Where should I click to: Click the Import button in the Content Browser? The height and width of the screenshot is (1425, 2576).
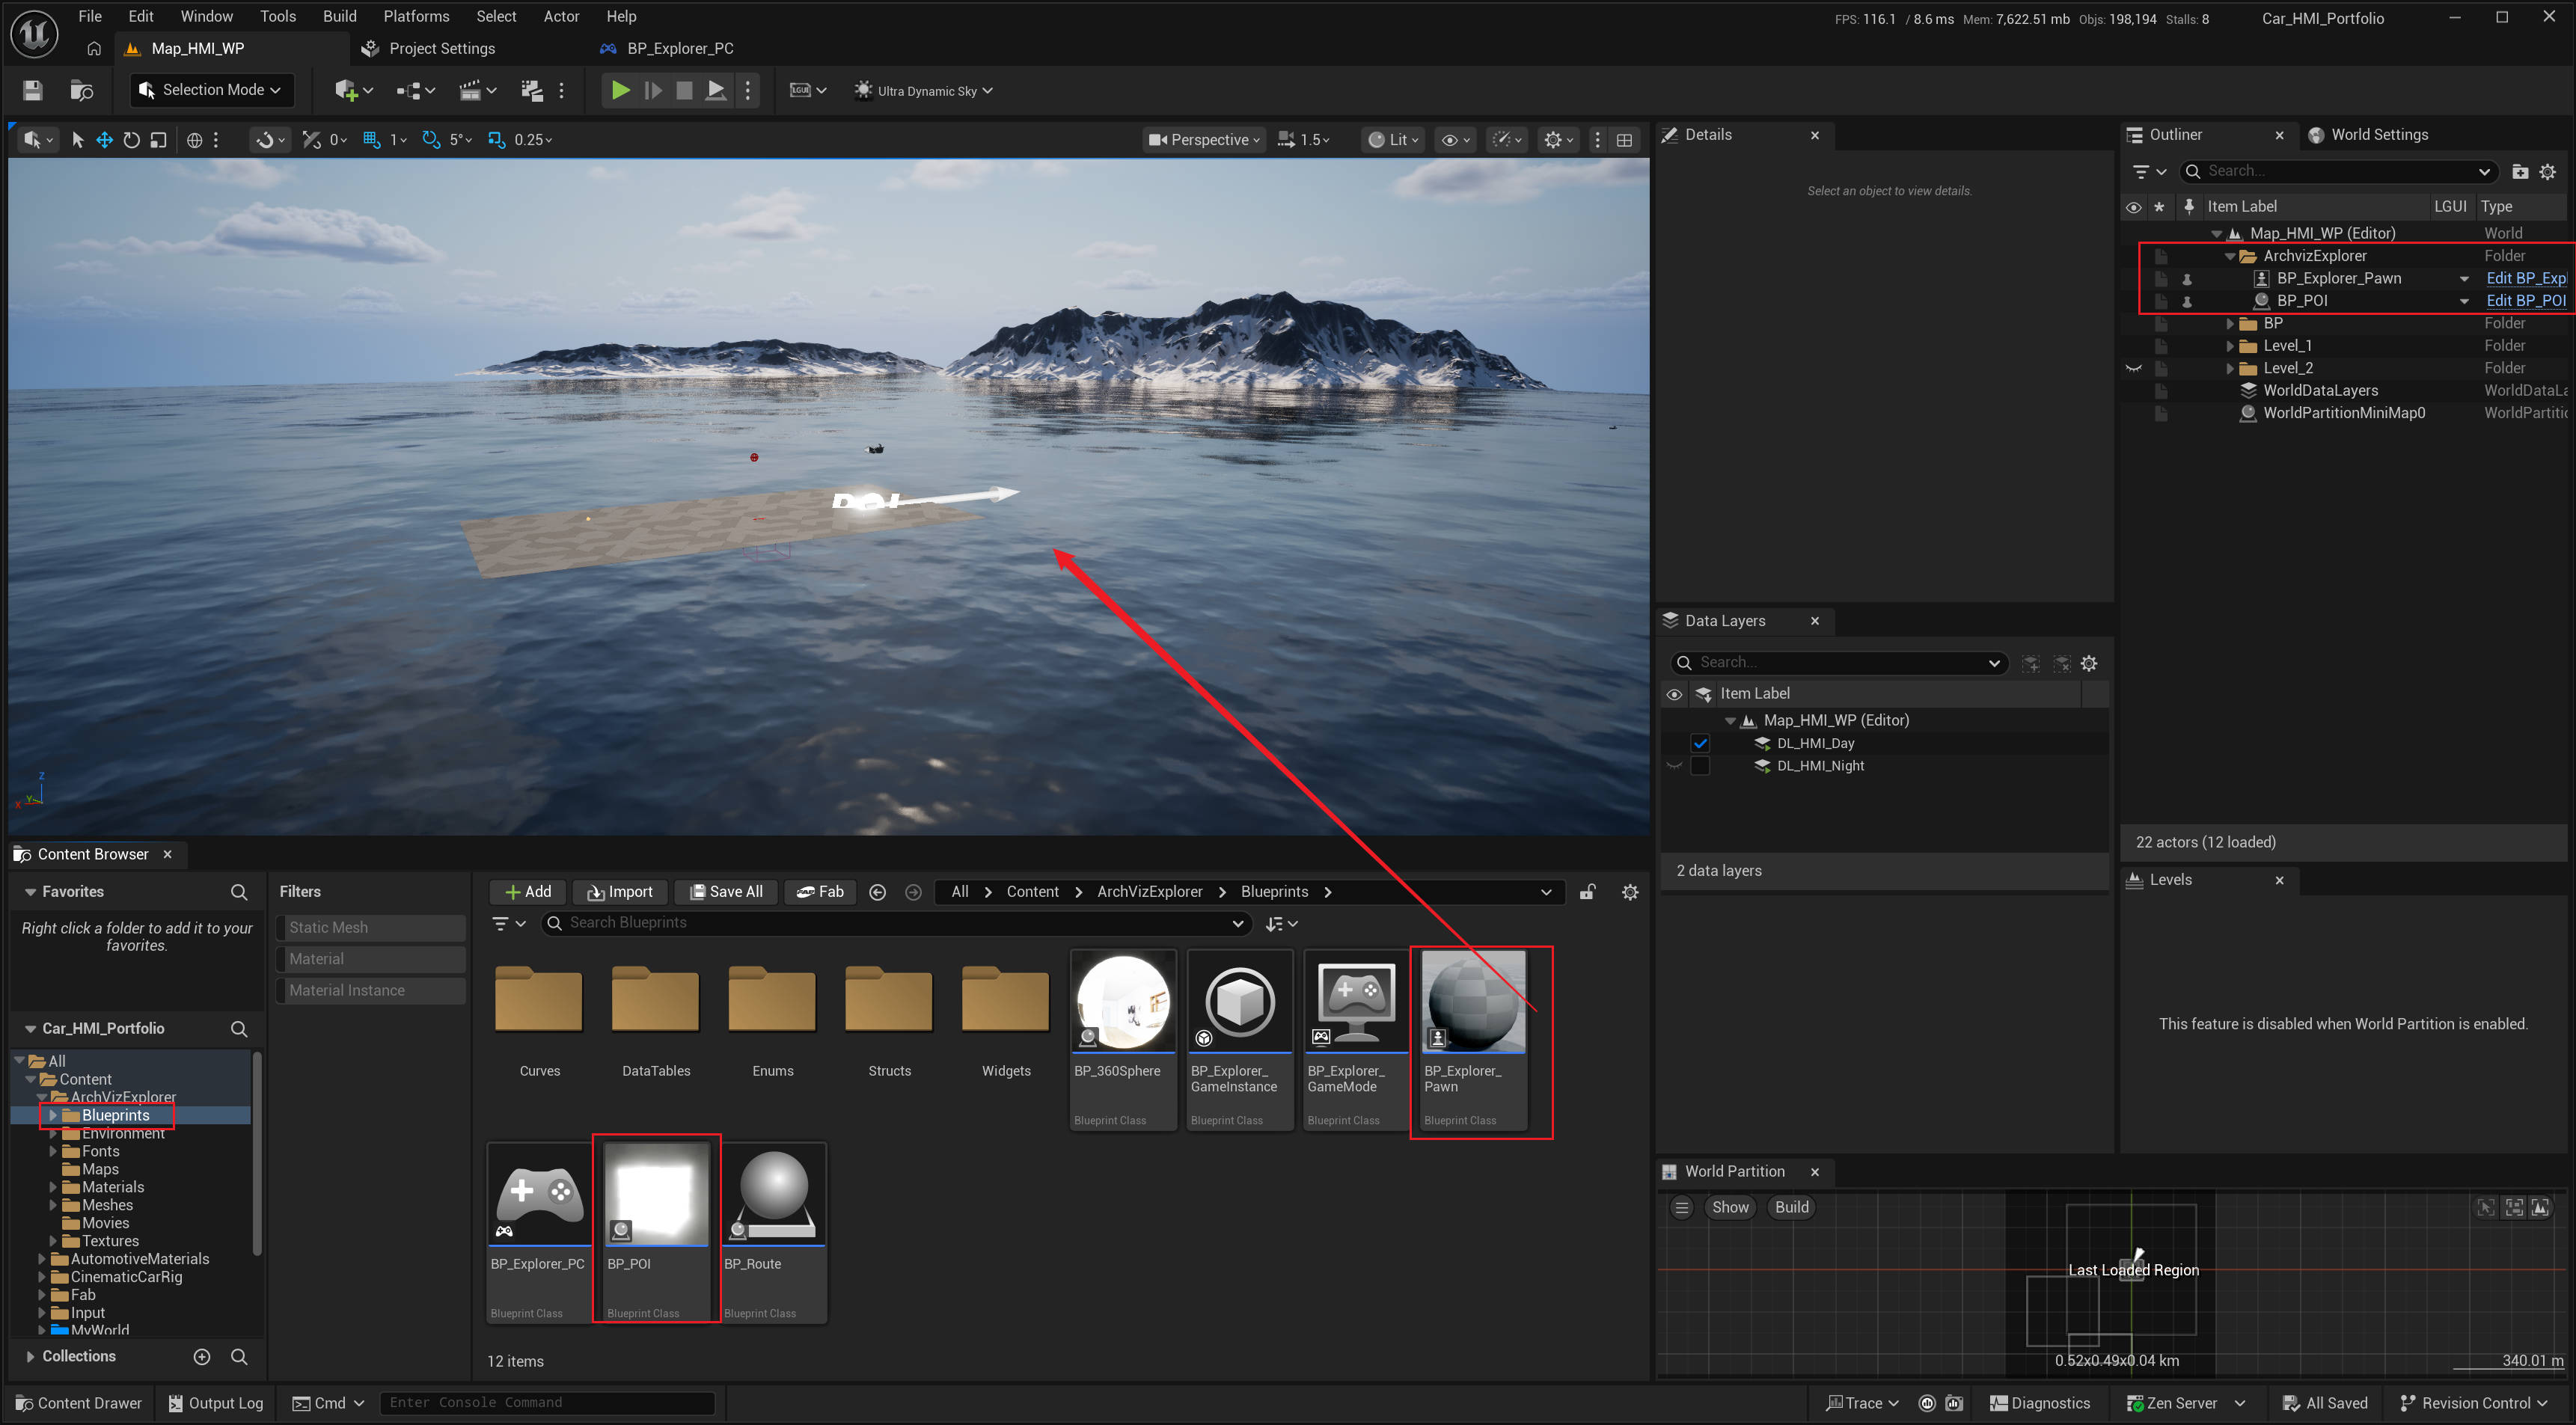[x=620, y=892]
